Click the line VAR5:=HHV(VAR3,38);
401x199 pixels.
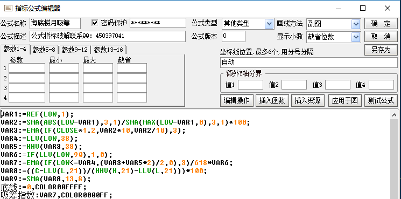(41, 147)
